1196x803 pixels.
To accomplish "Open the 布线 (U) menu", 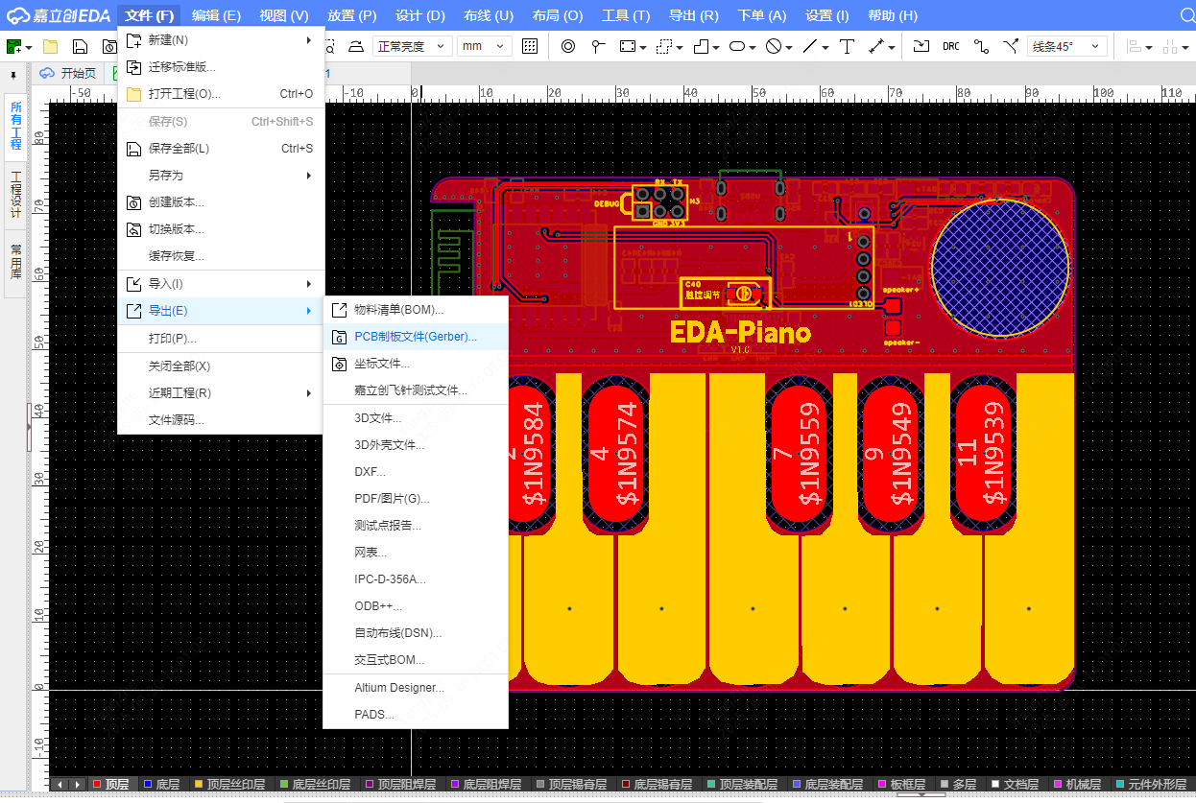I will pos(488,15).
